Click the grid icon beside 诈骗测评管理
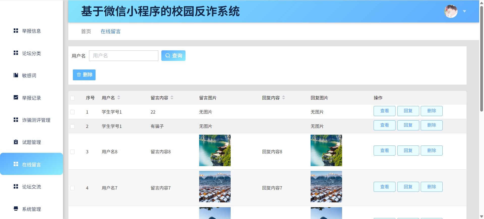This screenshot has height=219, width=484. [x=16, y=120]
